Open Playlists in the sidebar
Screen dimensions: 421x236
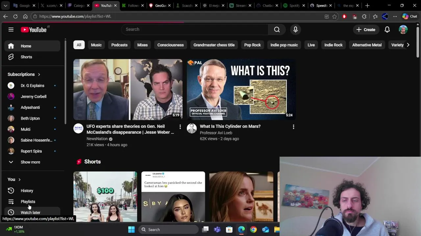[32, 202]
